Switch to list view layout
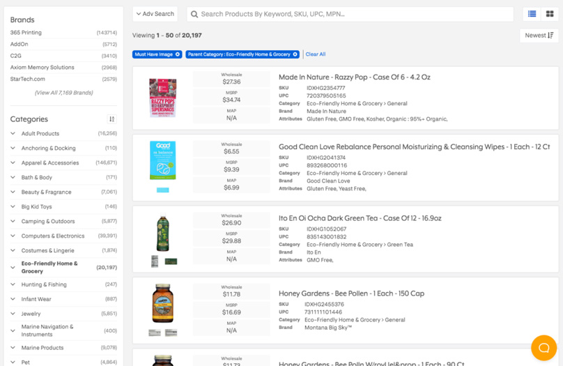The height and width of the screenshot is (366, 563). pos(532,14)
